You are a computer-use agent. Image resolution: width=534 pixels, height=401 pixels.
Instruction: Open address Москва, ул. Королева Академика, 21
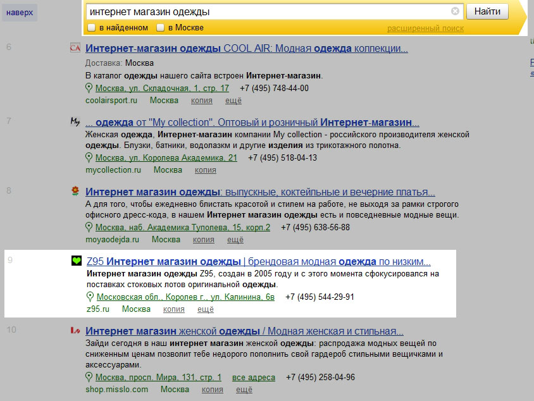tap(166, 157)
